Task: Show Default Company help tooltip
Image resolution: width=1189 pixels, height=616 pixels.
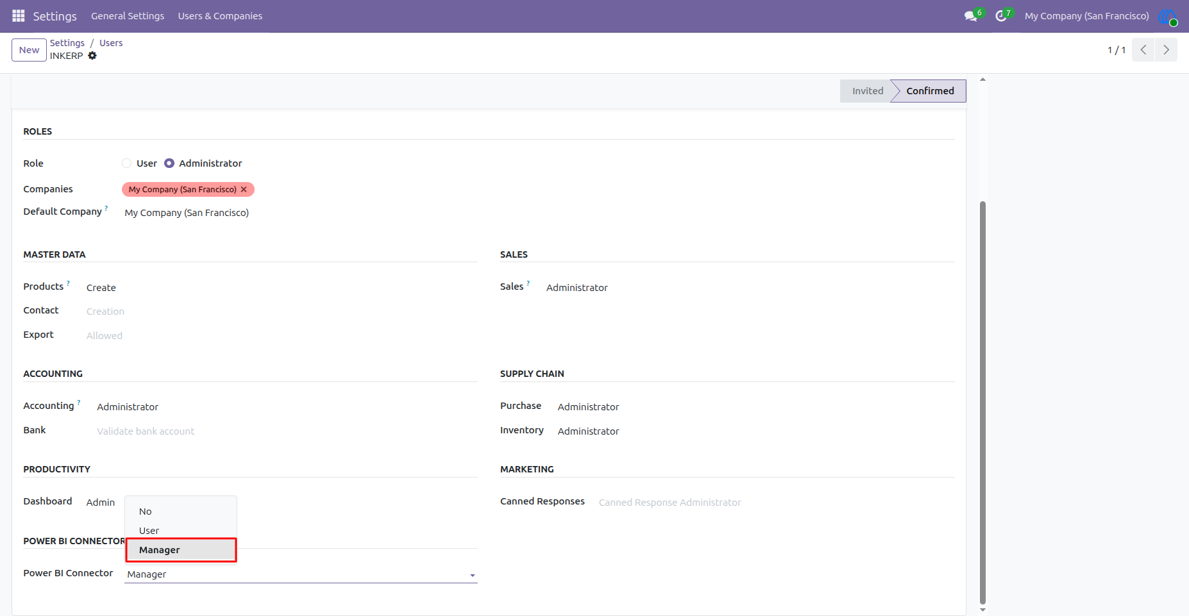Action: tap(106, 208)
